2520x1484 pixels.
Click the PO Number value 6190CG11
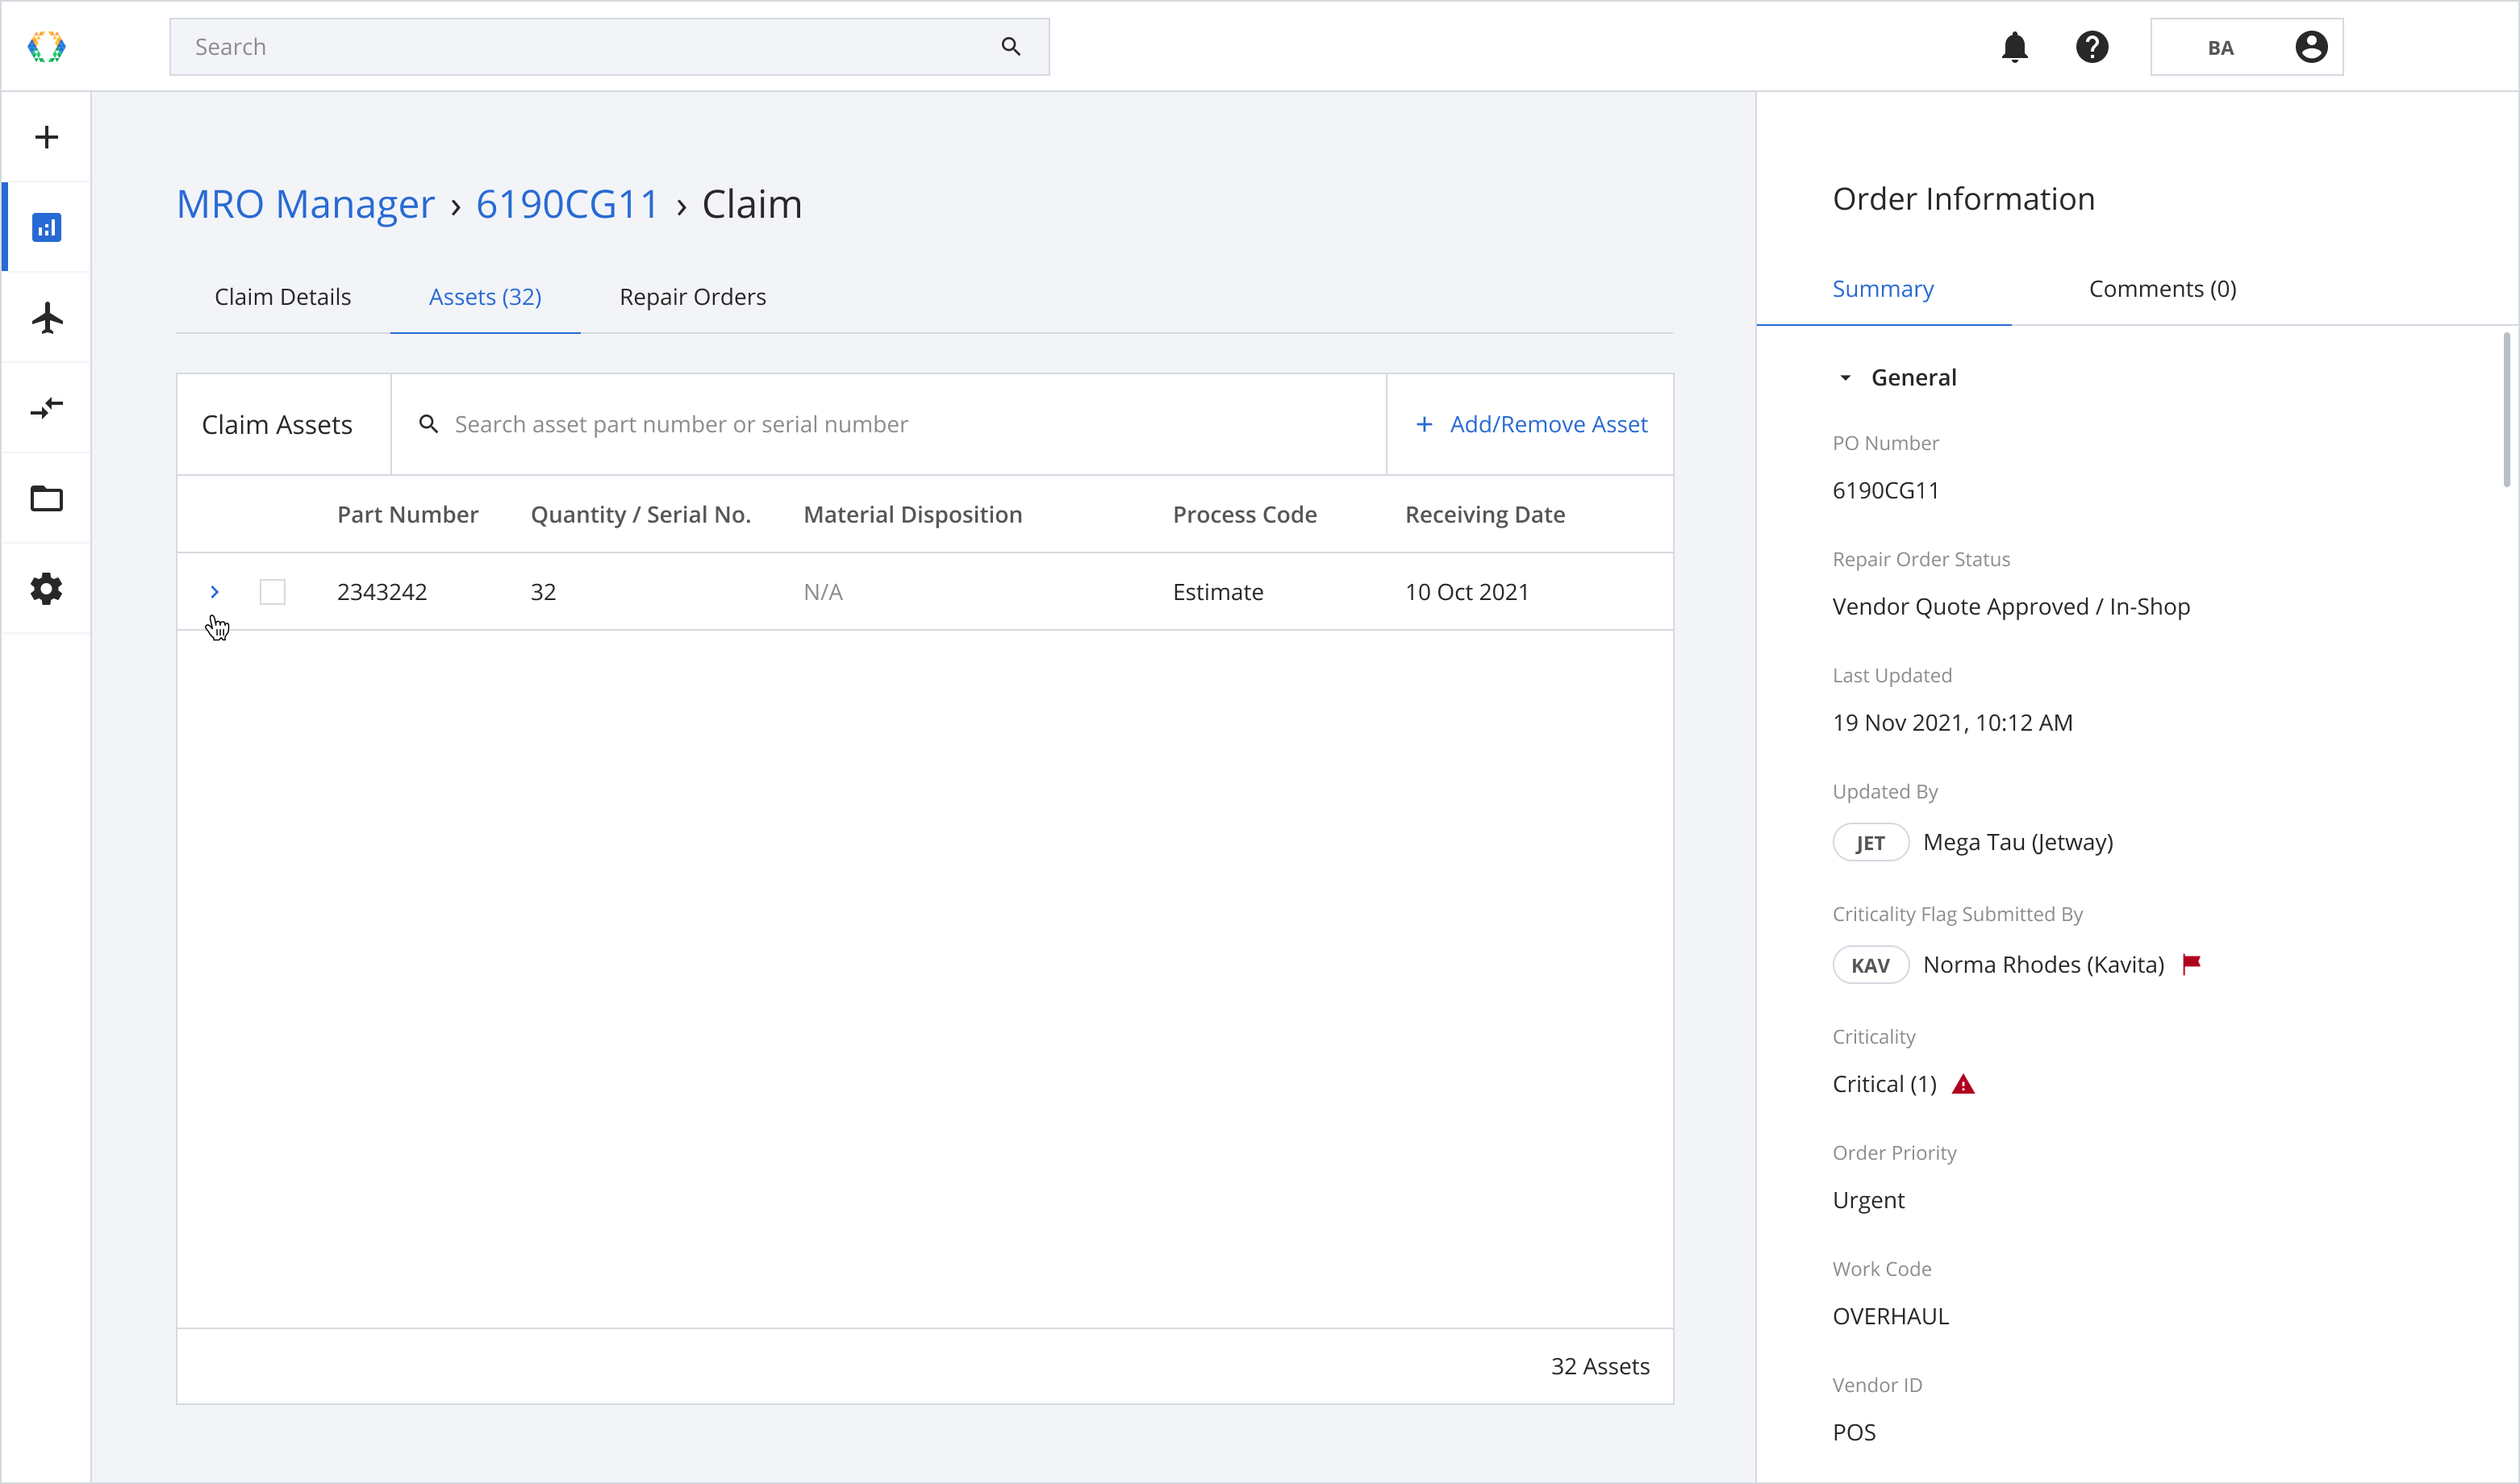click(1885, 490)
